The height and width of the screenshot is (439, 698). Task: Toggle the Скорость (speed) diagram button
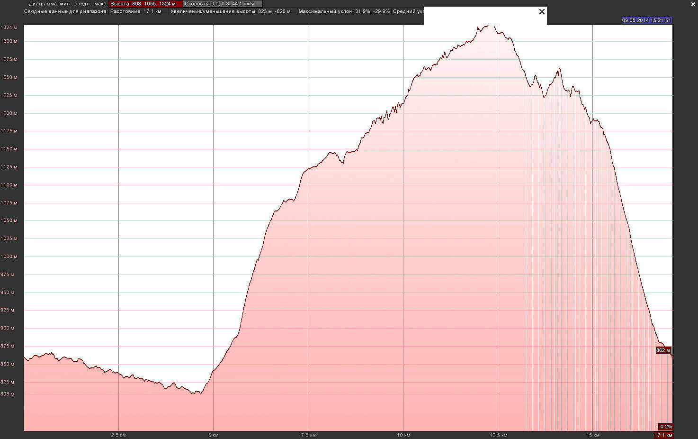tap(222, 4)
